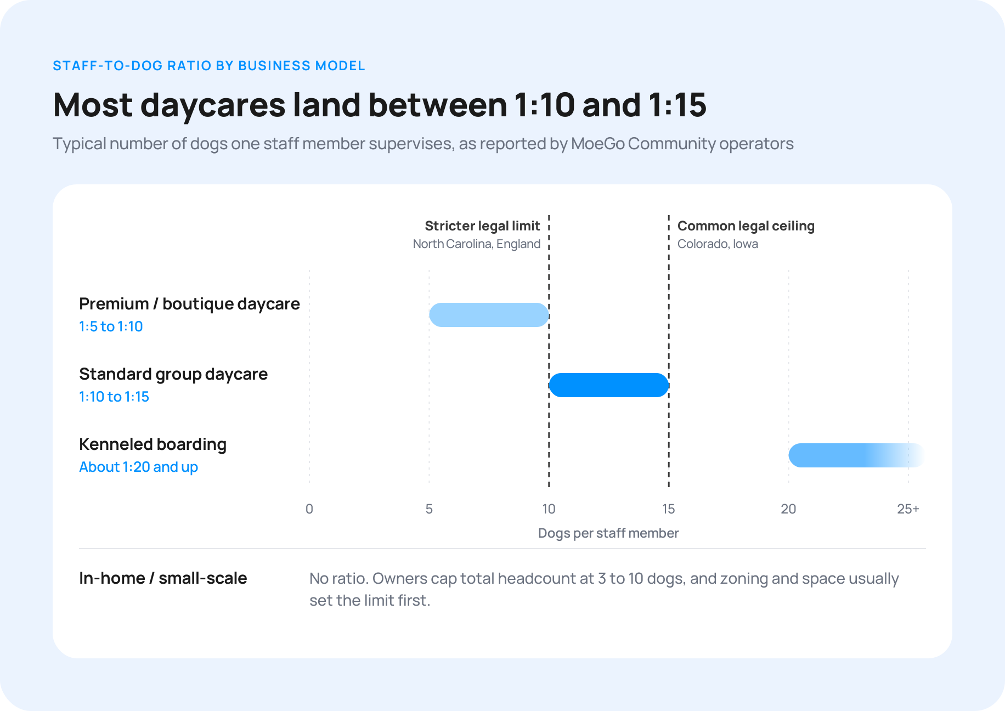Click the 'Dogs per staff member' axis title
This screenshot has height=711, width=1005.
click(608, 533)
